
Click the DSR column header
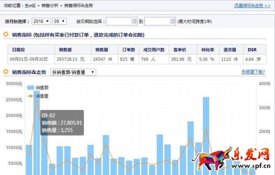[255, 50]
